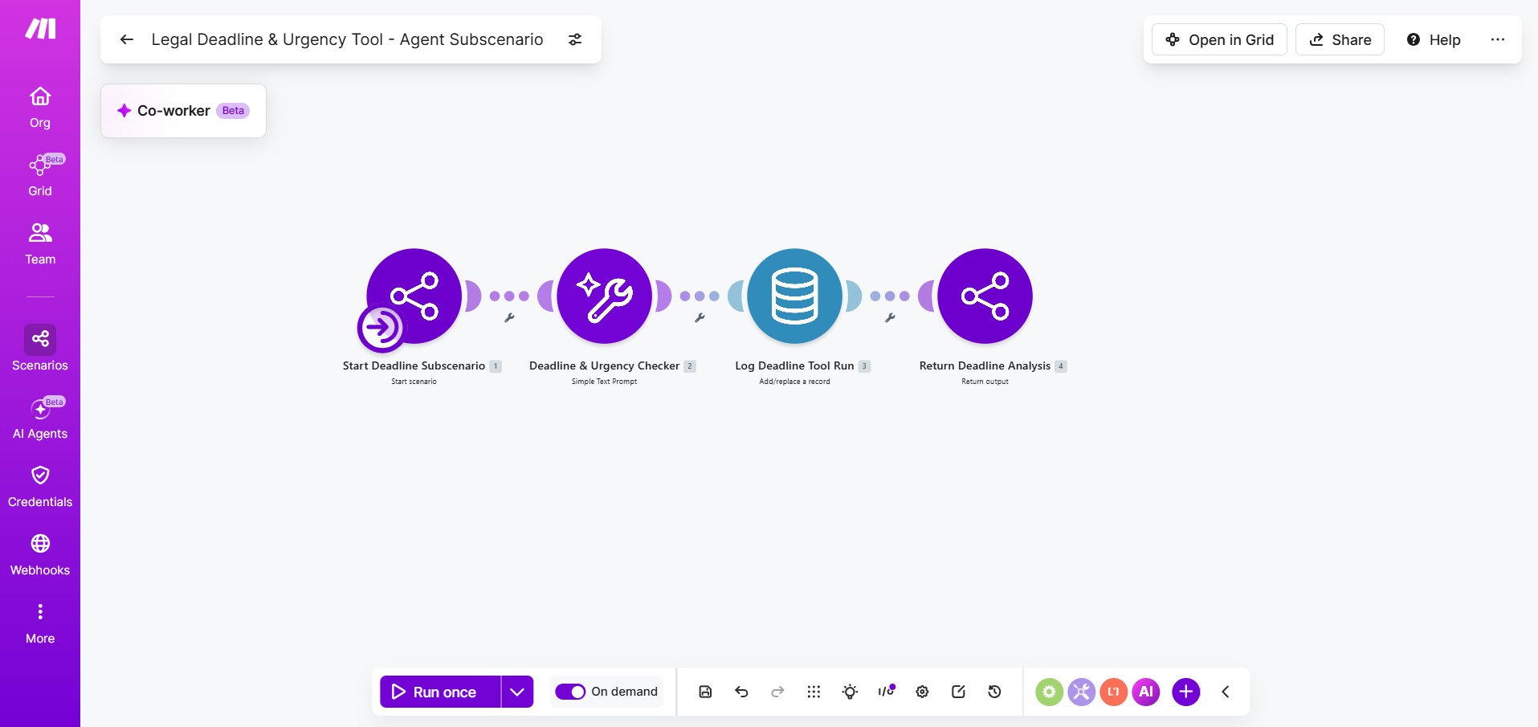Click the scenario title text
Viewport: 1538px width, 727px height.
coord(347,39)
